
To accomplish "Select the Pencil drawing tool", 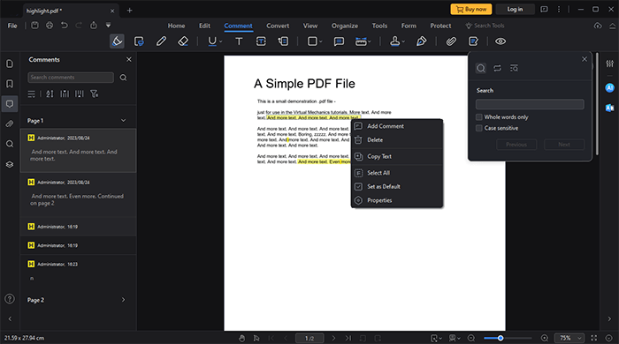I will [161, 41].
